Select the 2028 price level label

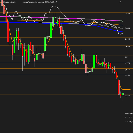coord(127,47)
